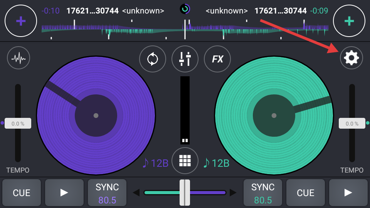Play the right deck track
The image size is (370, 208).
348,193
